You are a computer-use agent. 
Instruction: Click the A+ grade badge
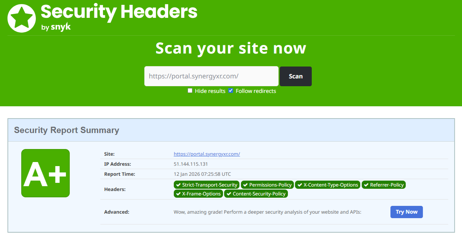[45, 173]
